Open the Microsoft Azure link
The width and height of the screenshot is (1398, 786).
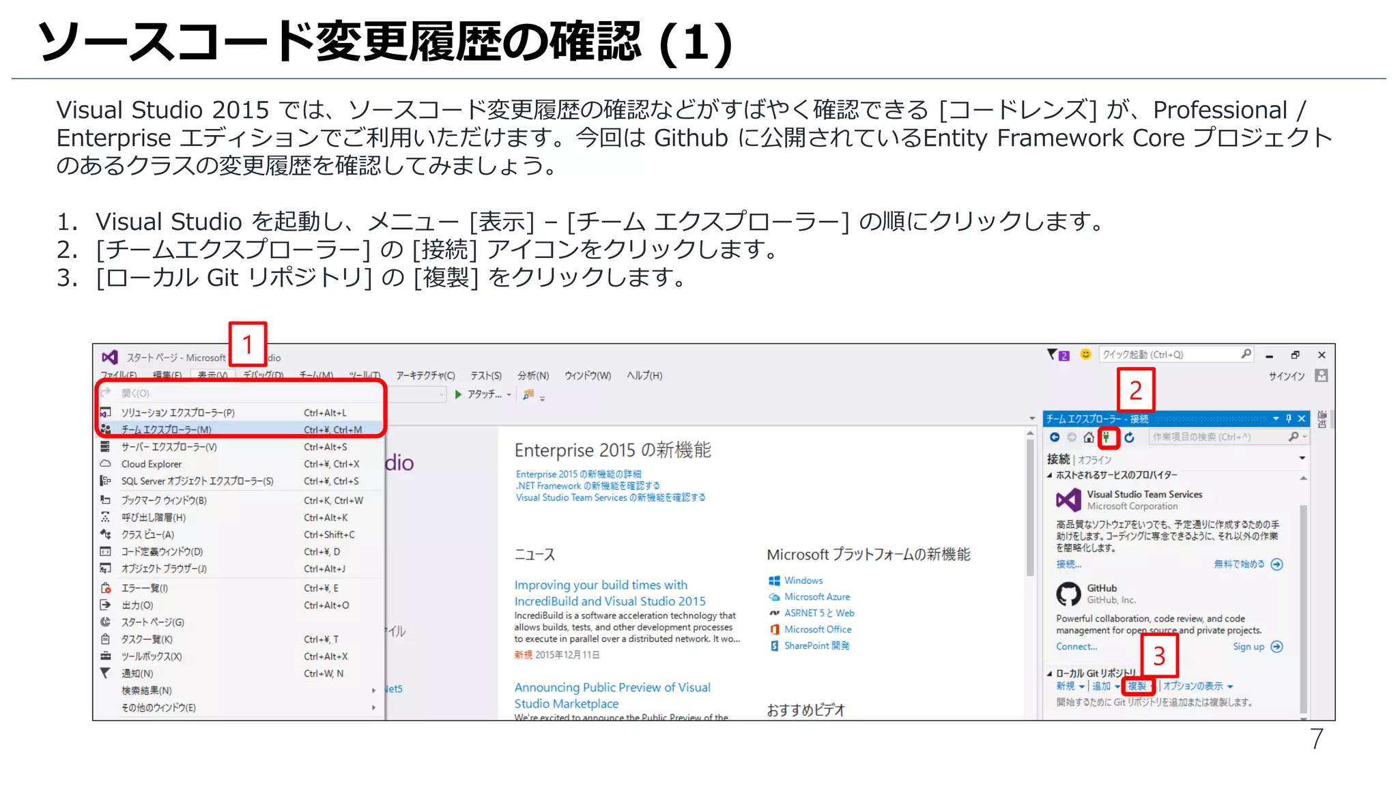tap(817, 597)
